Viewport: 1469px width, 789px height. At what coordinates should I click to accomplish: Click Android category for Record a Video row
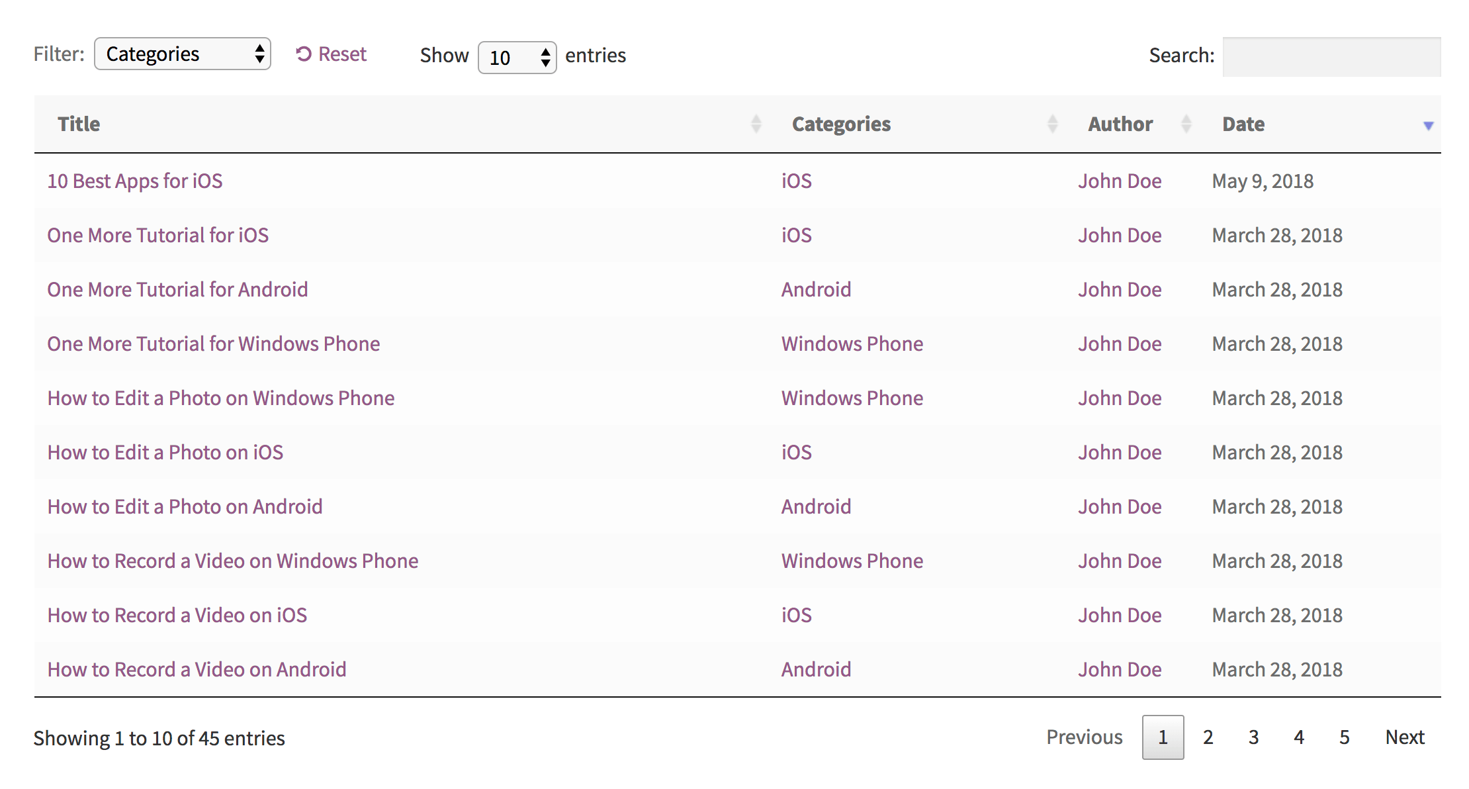tap(816, 670)
